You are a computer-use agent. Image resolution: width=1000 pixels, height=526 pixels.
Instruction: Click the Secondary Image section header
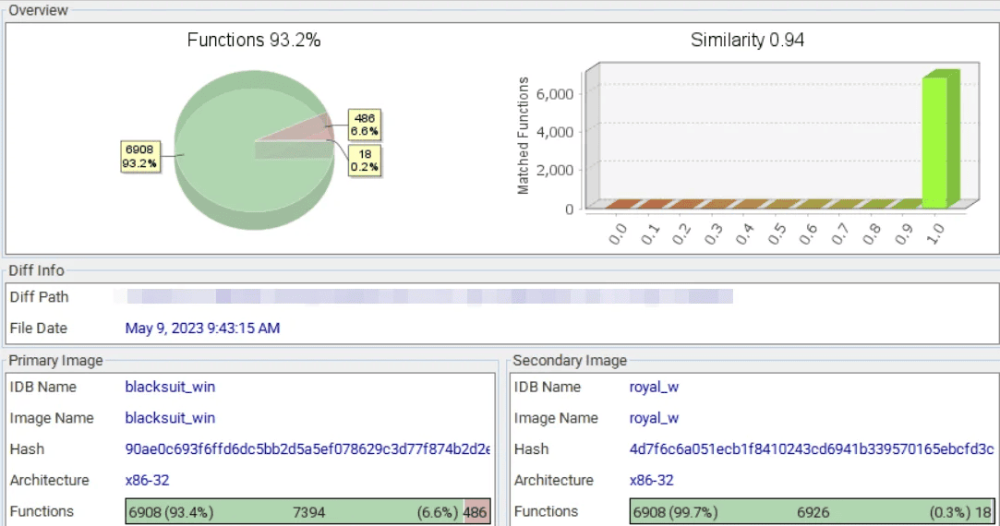tap(570, 361)
